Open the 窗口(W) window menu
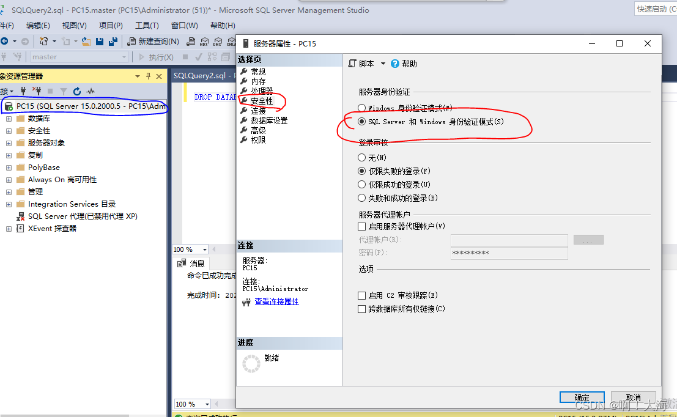 (x=184, y=26)
